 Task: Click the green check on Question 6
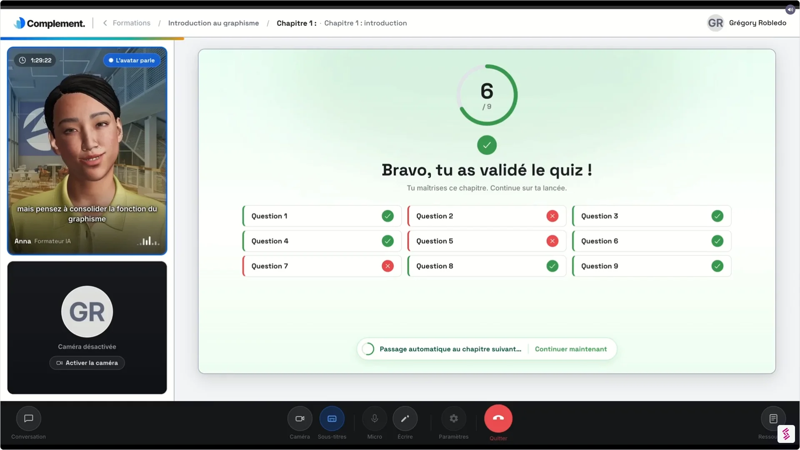pos(717,241)
